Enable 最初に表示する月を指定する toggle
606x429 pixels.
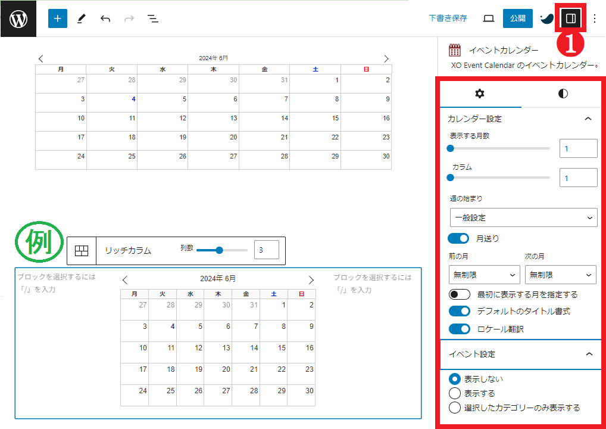click(x=459, y=294)
